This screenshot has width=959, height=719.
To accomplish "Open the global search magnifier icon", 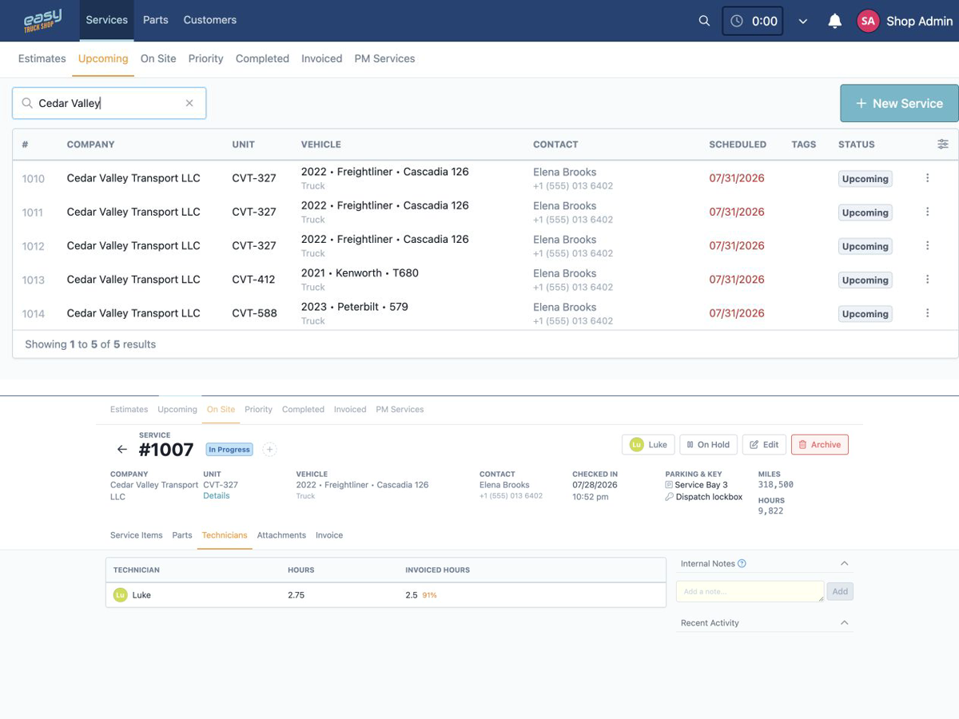I will (x=704, y=21).
